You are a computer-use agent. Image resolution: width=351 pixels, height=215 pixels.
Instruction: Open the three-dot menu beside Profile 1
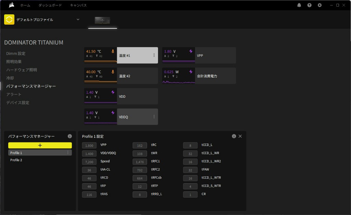pos(68,153)
